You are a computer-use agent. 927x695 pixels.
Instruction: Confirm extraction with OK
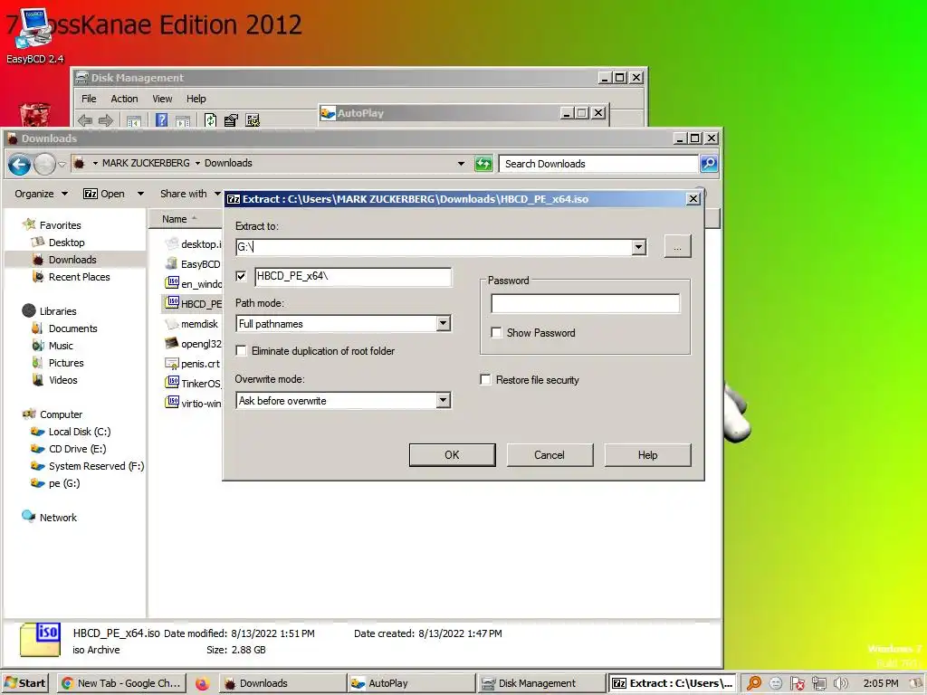click(x=453, y=455)
